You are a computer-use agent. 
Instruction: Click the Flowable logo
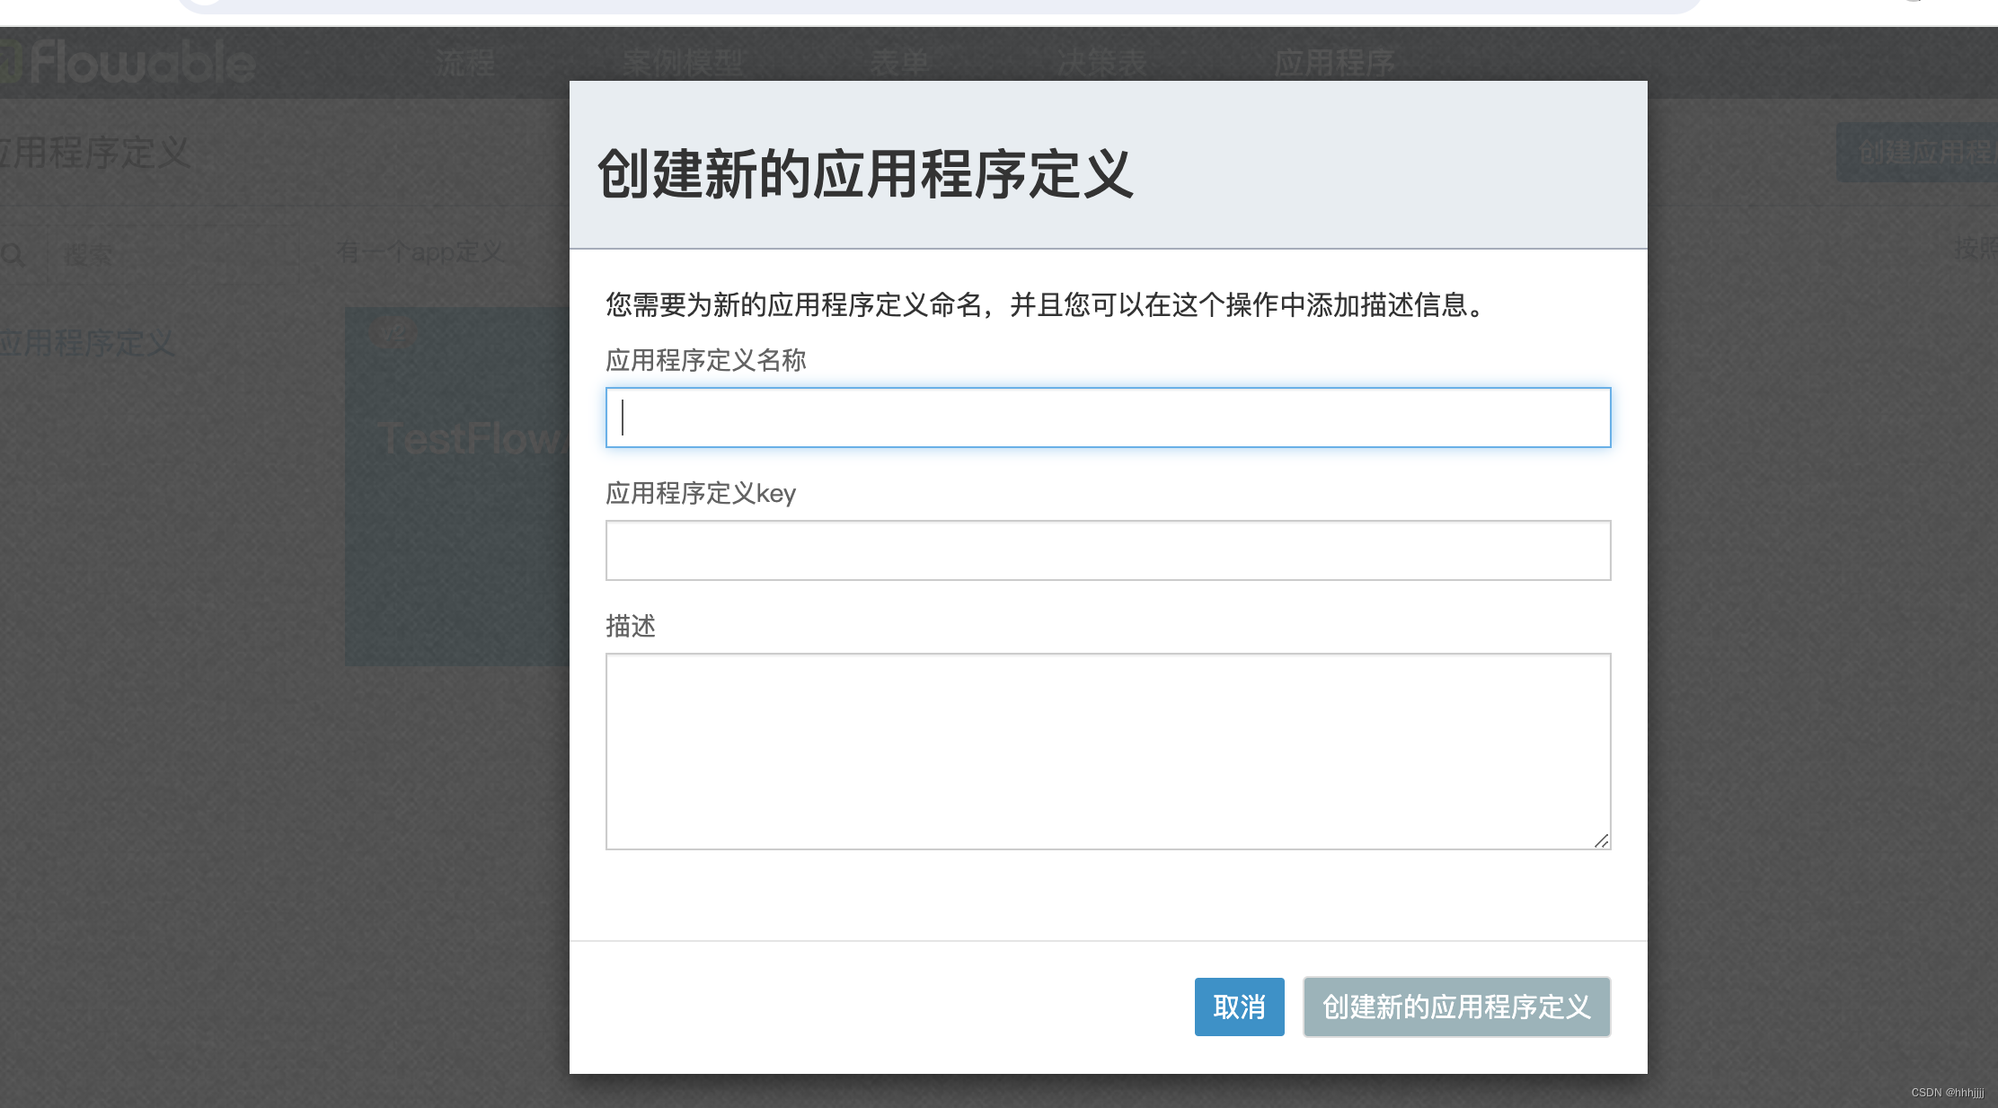(128, 63)
